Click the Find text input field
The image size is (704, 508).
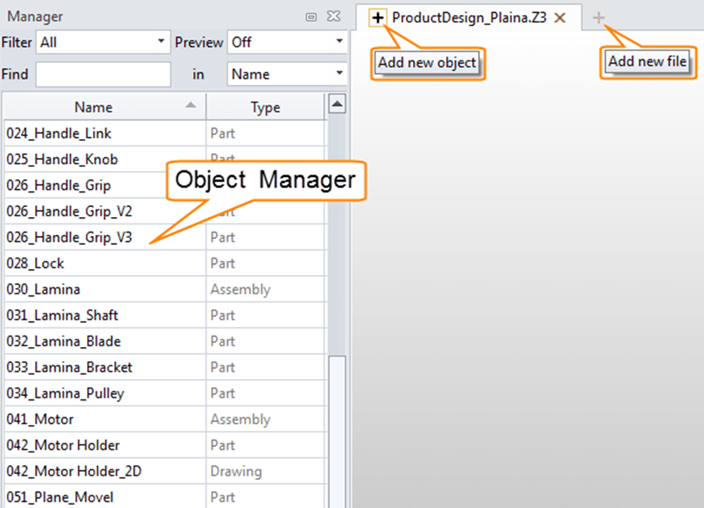tap(104, 74)
